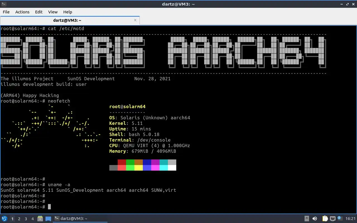
Task: Open the File menu
Action: [x=6, y=12]
